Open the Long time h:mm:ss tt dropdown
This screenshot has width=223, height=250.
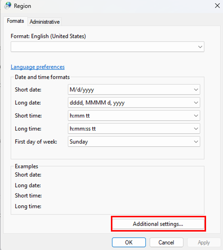pos(134,129)
